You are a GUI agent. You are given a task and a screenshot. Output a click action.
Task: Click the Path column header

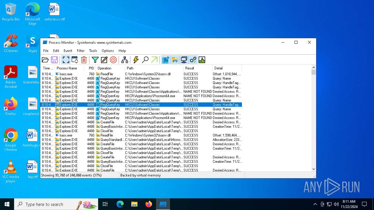[154, 68]
